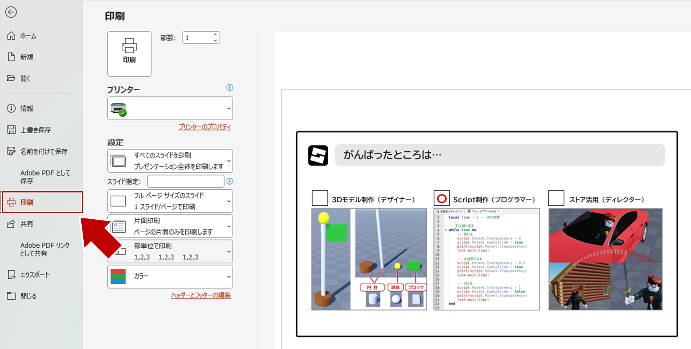Image resolution: width=691 pixels, height=349 pixels.
Task: Click the 情報 info icon
Action: pos(11,108)
